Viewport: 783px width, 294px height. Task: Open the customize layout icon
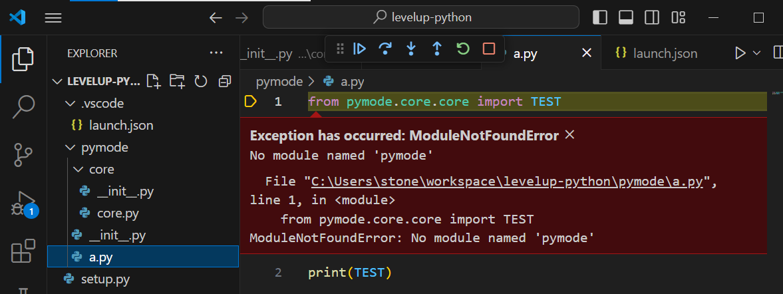[x=678, y=18]
